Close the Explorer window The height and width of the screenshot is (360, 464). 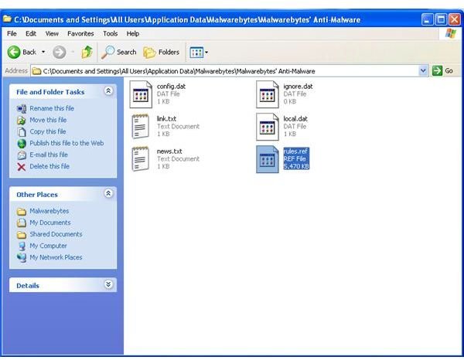pyautogui.click(x=455, y=19)
